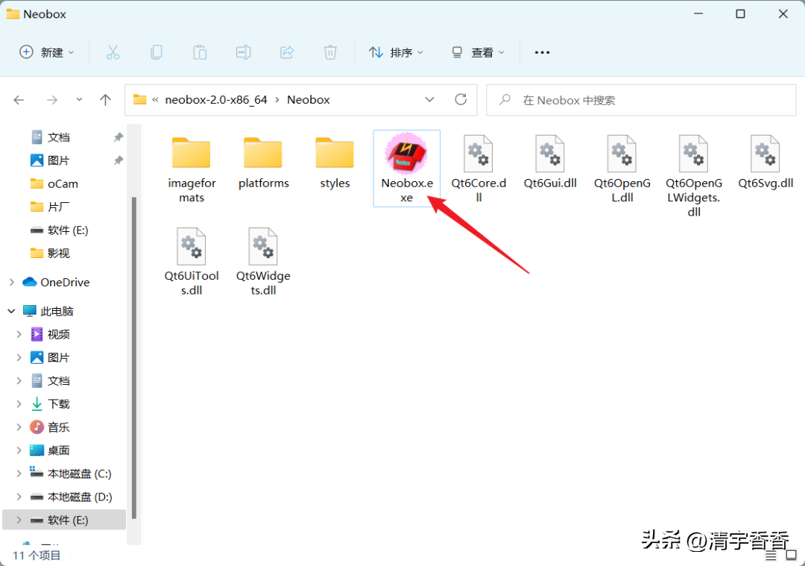The height and width of the screenshot is (566, 805).
Task: Click neobox-2.0-x86_64 in address path
Action: click(x=216, y=100)
